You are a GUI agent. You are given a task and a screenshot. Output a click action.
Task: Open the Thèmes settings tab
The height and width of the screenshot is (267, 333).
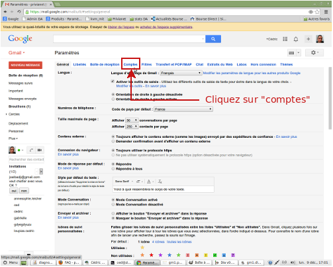click(x=286, y=64)
